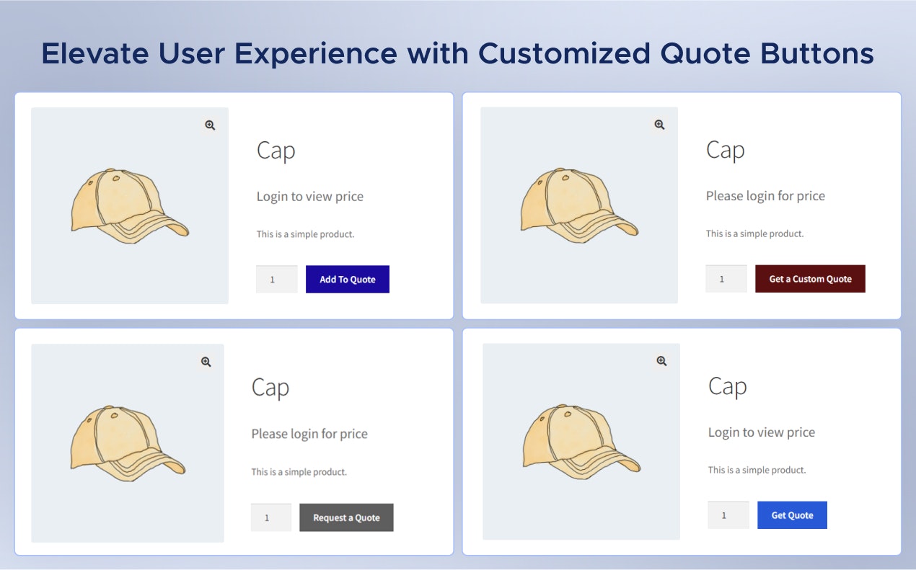Open image zoom in the Get Quote card
Image resolution: width=916 pixels, height=570 pixels.
[661, 360]
